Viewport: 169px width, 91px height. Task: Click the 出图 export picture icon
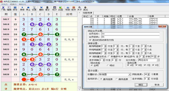(60, 9)
